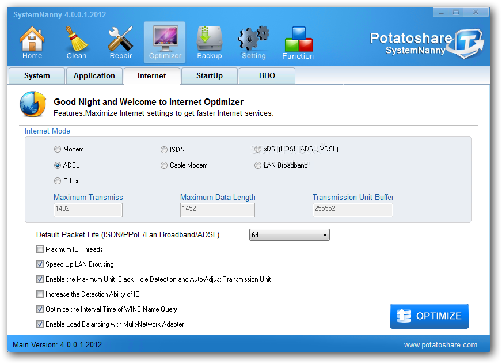Viewport: 502px width, 364px height.
Task: Click the OPTIMIZE button
Action: (x=429, y=316)
